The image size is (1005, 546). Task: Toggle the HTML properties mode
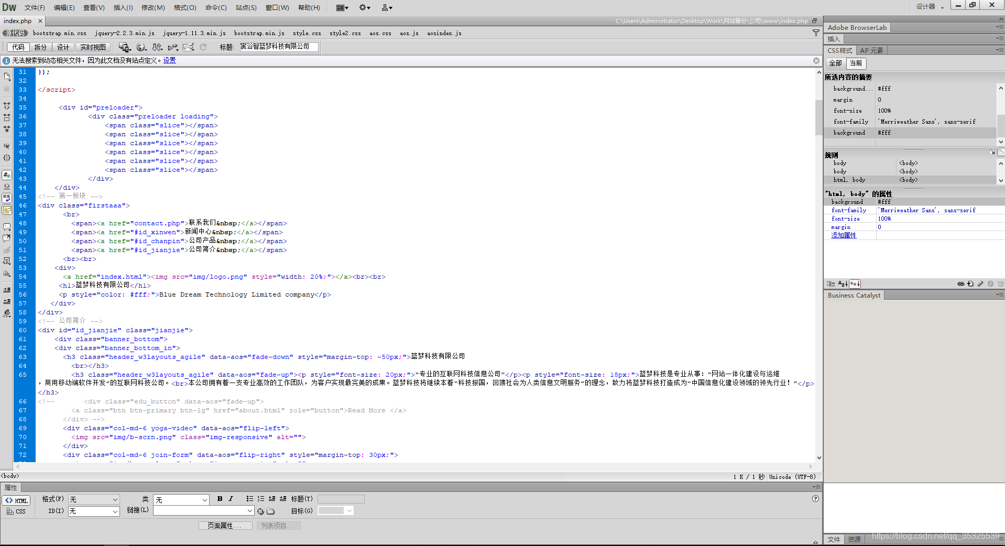17,500
